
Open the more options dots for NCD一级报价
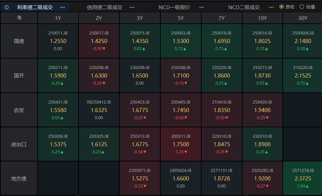pyautogui.click(x=202, y=7)
